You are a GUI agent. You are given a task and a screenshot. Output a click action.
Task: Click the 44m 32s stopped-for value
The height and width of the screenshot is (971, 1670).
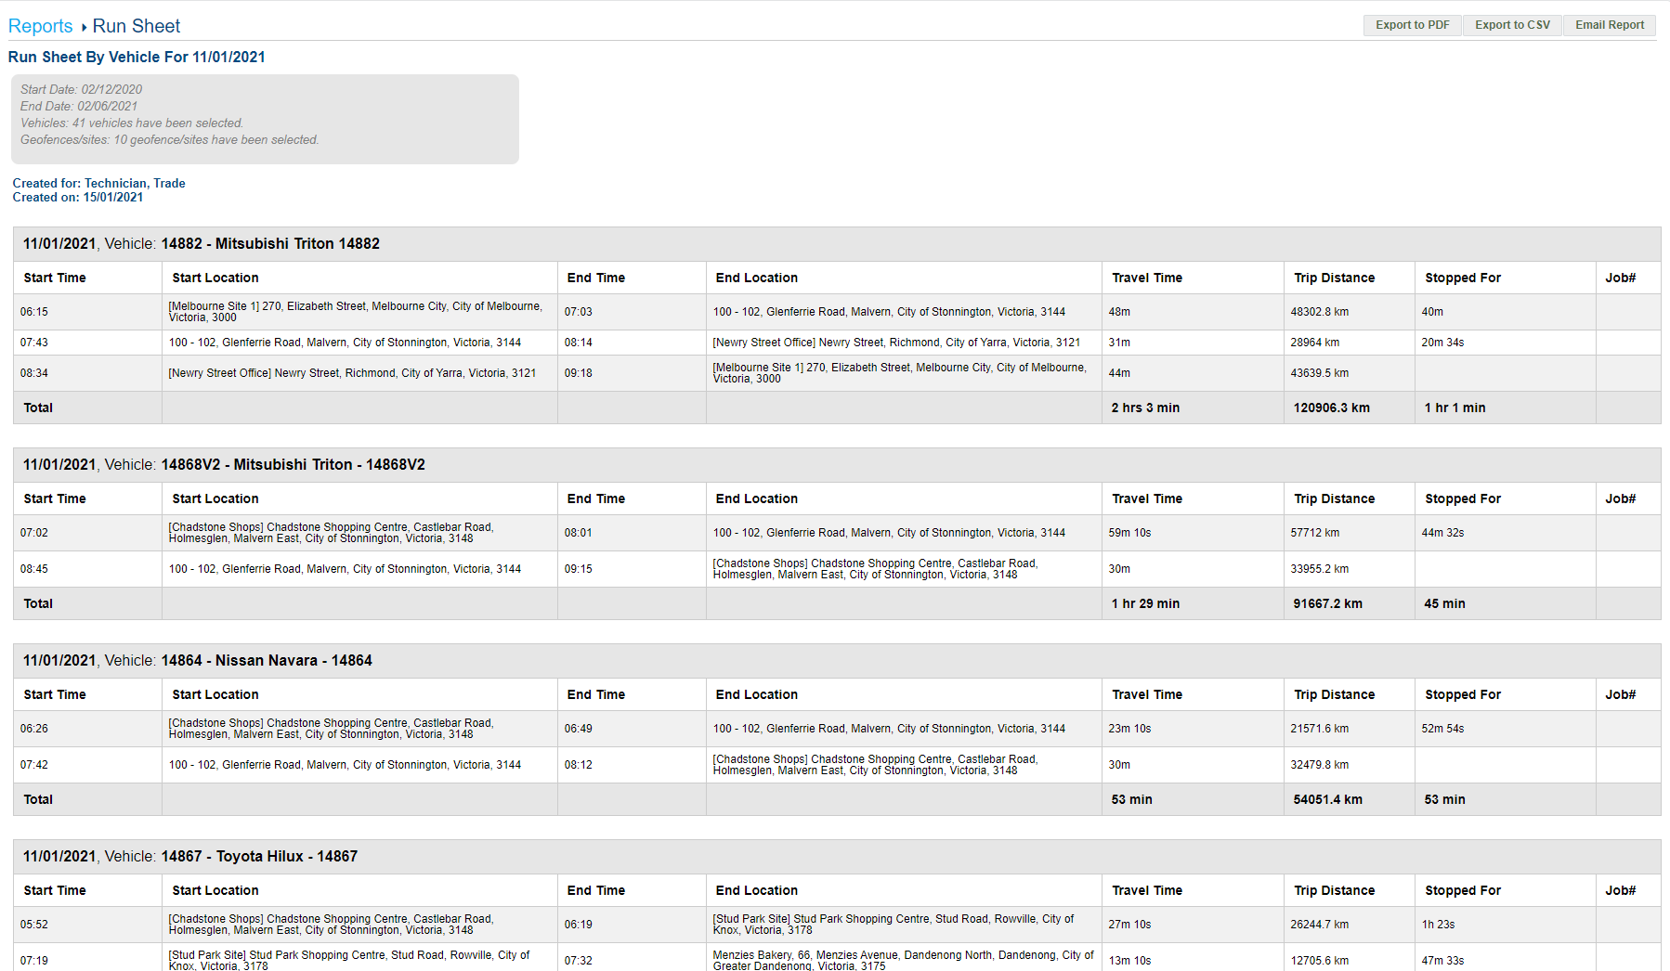[x=1442, y=533]
